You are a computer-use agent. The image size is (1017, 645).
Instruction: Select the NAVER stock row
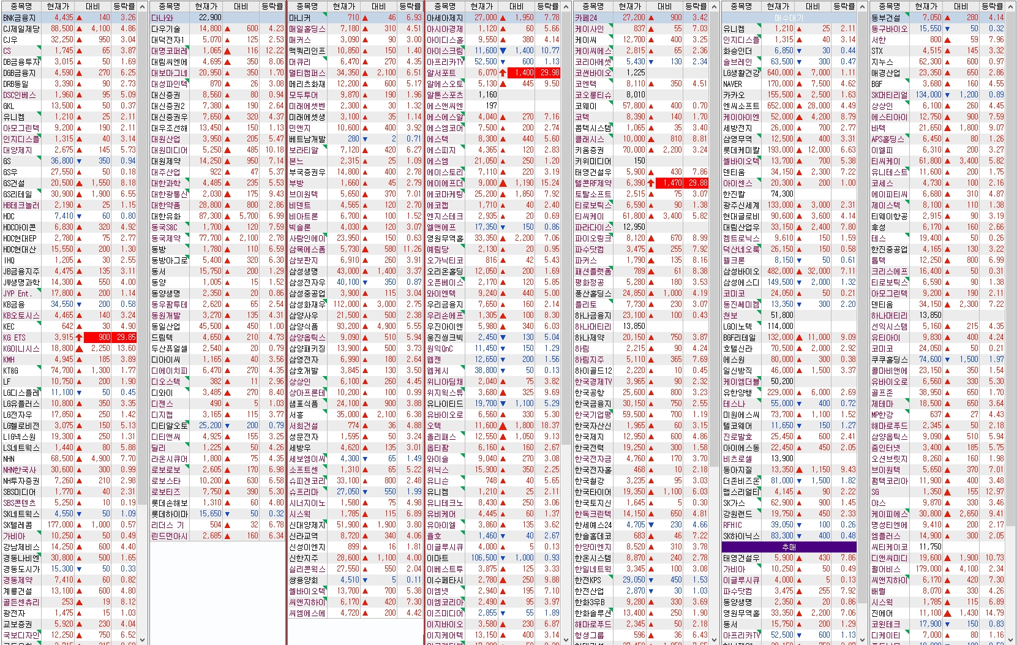pos(732,84)
